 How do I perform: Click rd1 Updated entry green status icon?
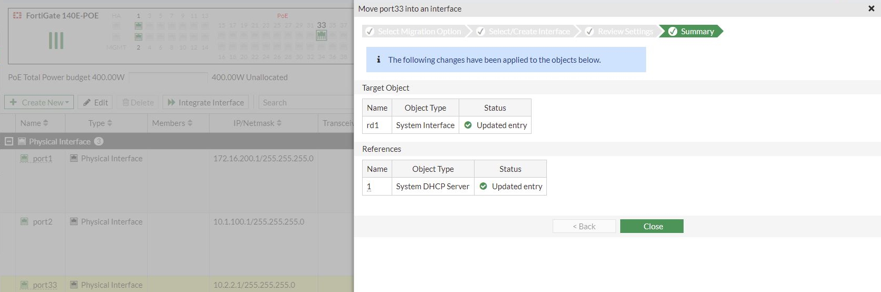click(x=468, y=125)
